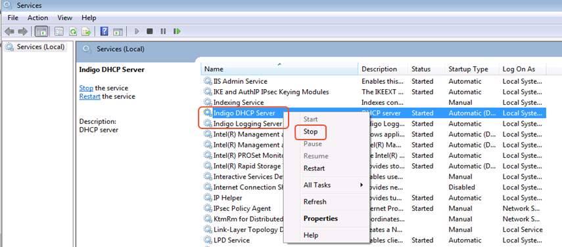Click the Services (Local) header gear icon
This screenshot has width=562, height=247.
tap(87, 49)
